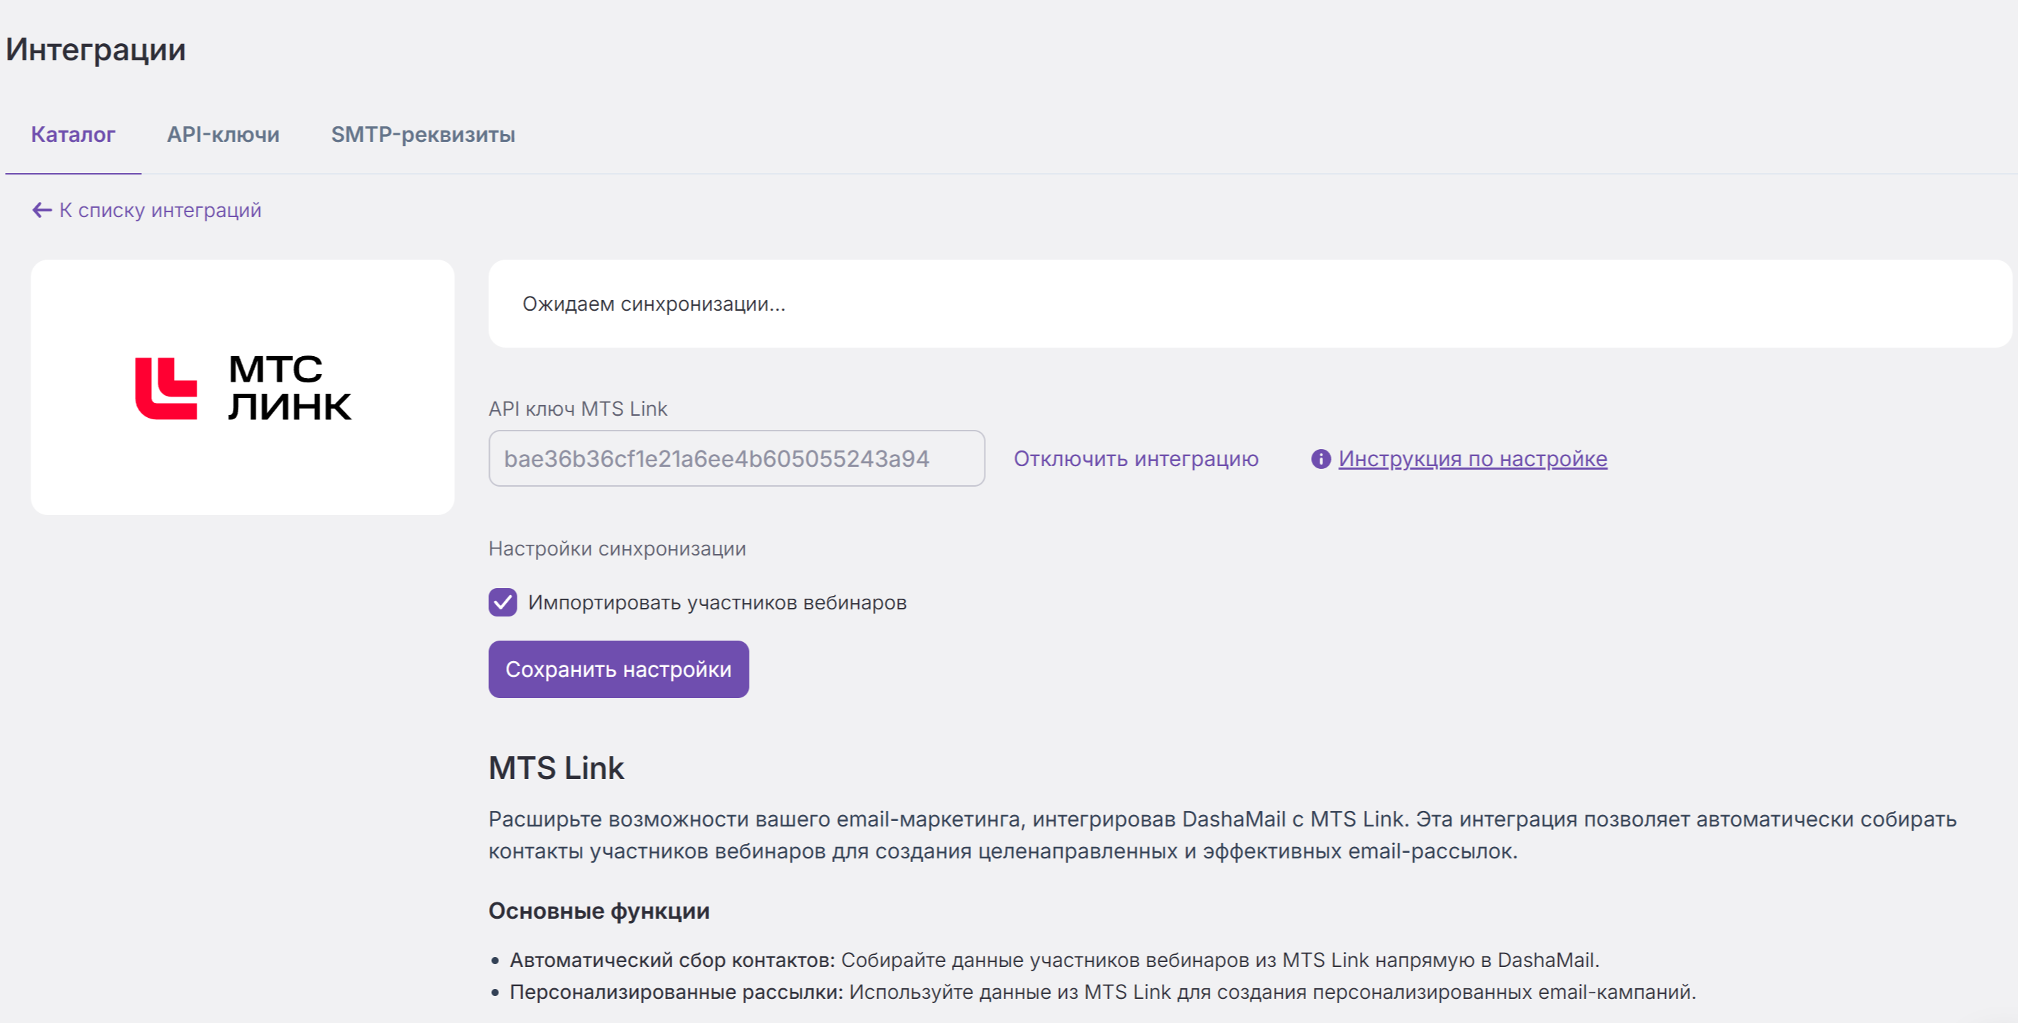
Task: Click the Импортировать участников вебинаров label text
Action: point(717,602)
